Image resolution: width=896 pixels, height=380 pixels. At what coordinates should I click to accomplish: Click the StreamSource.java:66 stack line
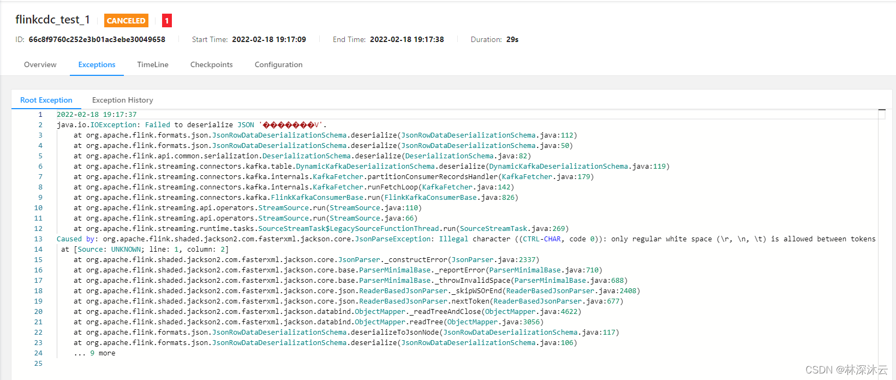246,218
